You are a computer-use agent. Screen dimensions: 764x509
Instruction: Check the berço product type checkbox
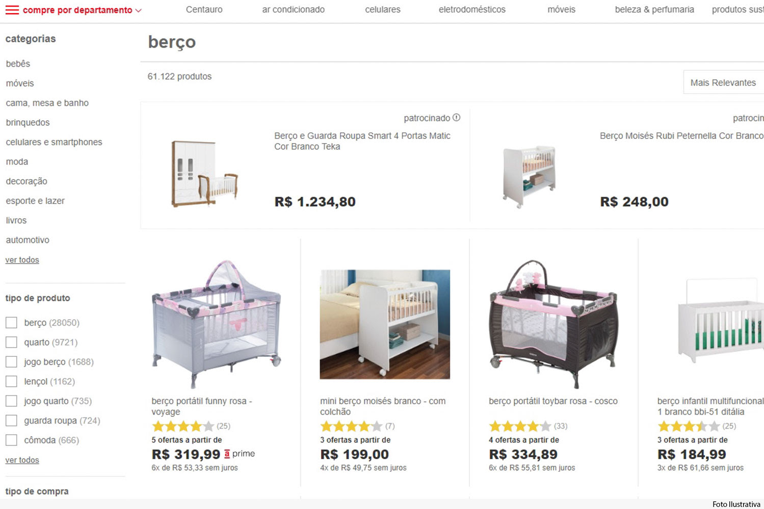tap(11, 323)
